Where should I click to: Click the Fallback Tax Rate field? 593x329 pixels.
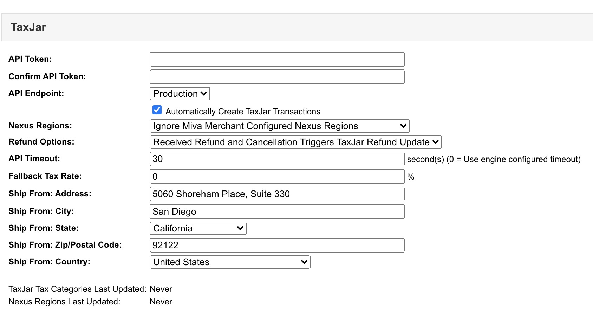coord(277,176)
